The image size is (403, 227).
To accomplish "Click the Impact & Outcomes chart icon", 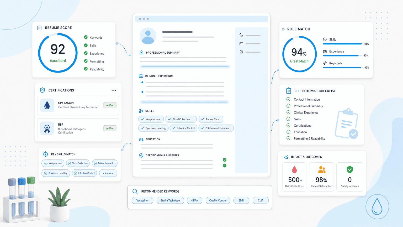I will tap(286, 157).
